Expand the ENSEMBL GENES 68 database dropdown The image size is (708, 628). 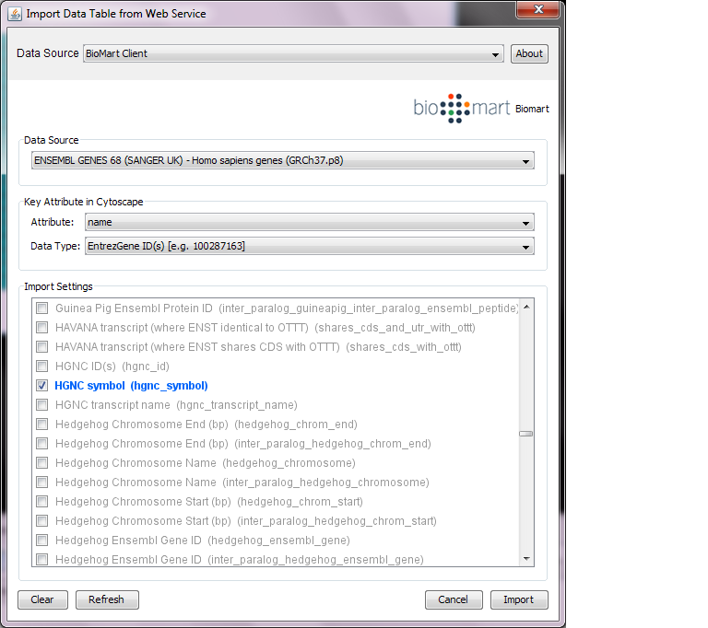(x=282, y=161)
